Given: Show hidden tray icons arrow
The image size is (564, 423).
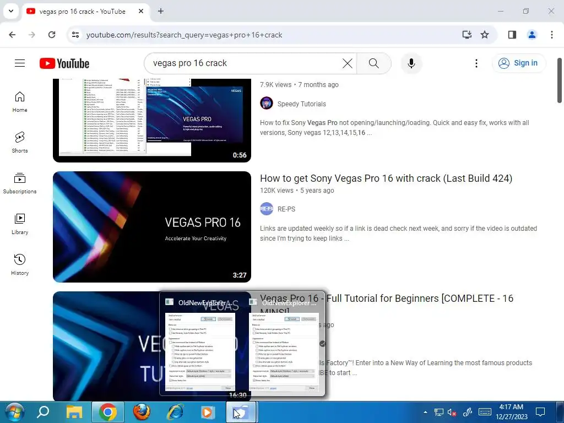Looking at the screenshot, I should (425, 412).
